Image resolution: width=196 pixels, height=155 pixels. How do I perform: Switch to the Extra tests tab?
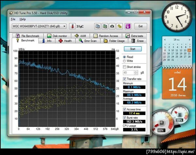pyautogui.click(x=134, y=36)
